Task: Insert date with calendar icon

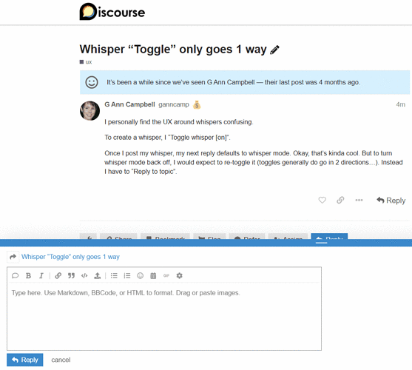Action: coord(153,276)
